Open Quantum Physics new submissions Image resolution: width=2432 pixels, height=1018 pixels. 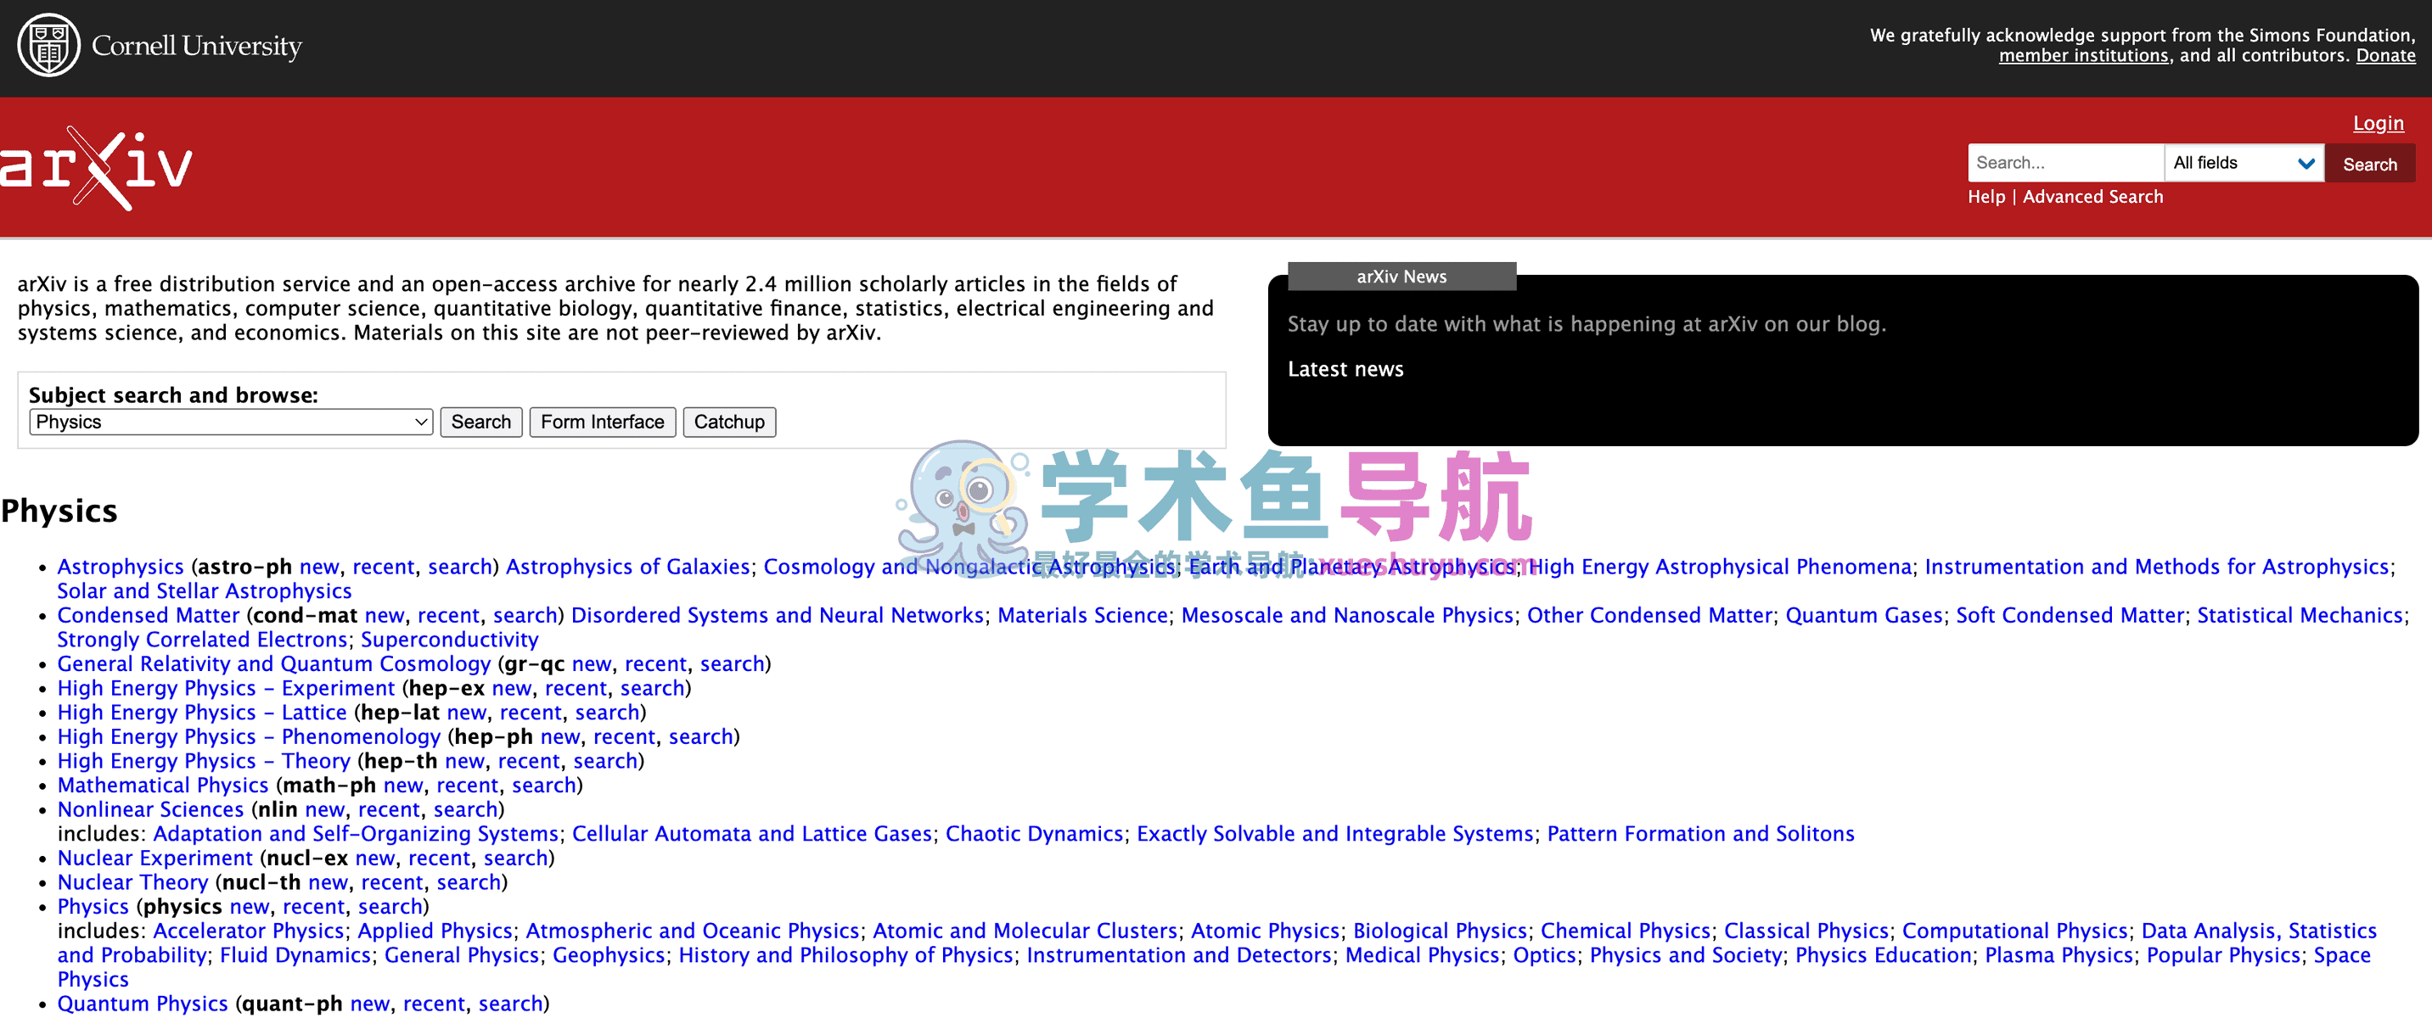[369, 1003]
